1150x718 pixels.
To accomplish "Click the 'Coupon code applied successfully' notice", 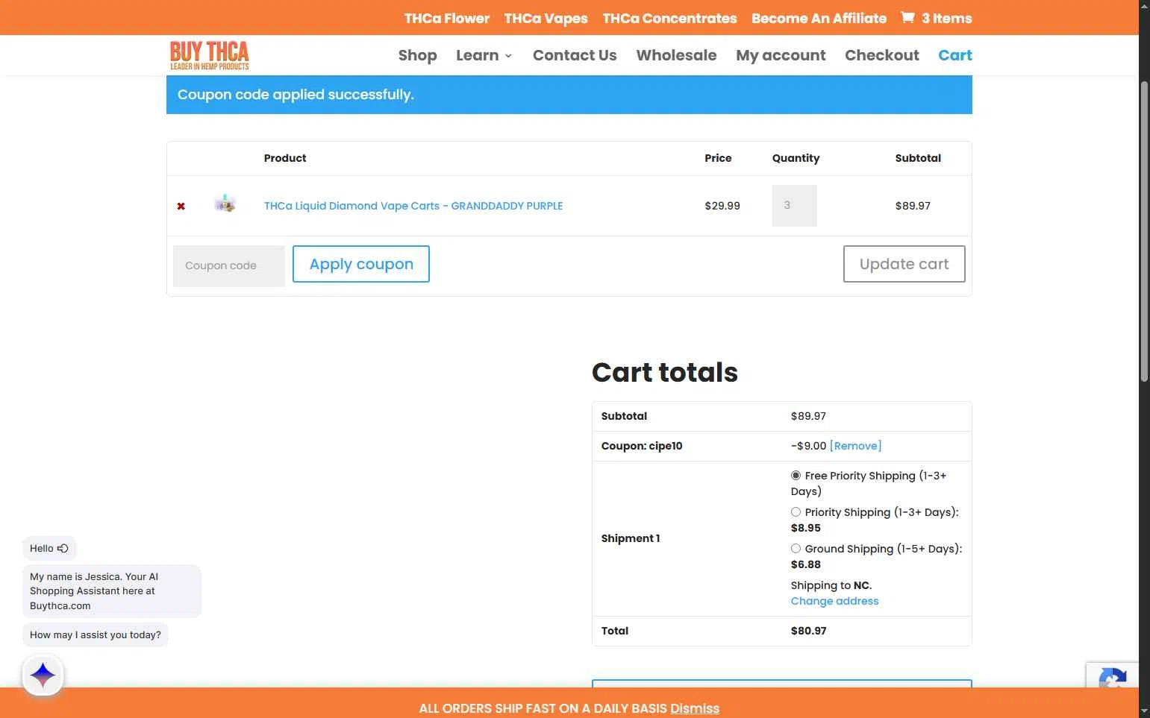I will 569,95.
